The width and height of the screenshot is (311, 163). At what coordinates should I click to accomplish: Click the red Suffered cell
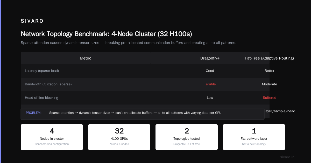pos(270,98)
